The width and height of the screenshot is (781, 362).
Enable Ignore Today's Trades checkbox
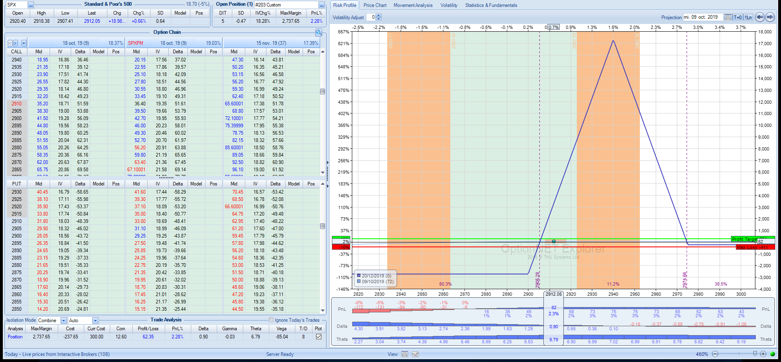pyautogui.click(x=271, y=320)
